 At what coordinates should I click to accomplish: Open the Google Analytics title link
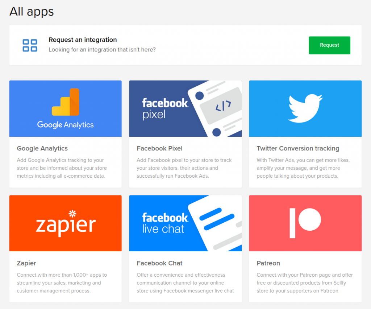(42, 148)
